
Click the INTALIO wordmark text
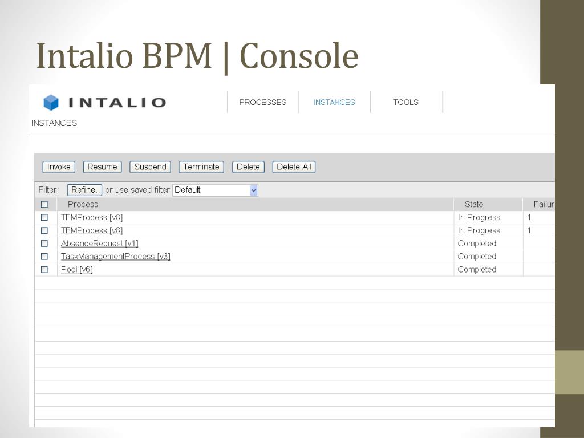point(117,103)
